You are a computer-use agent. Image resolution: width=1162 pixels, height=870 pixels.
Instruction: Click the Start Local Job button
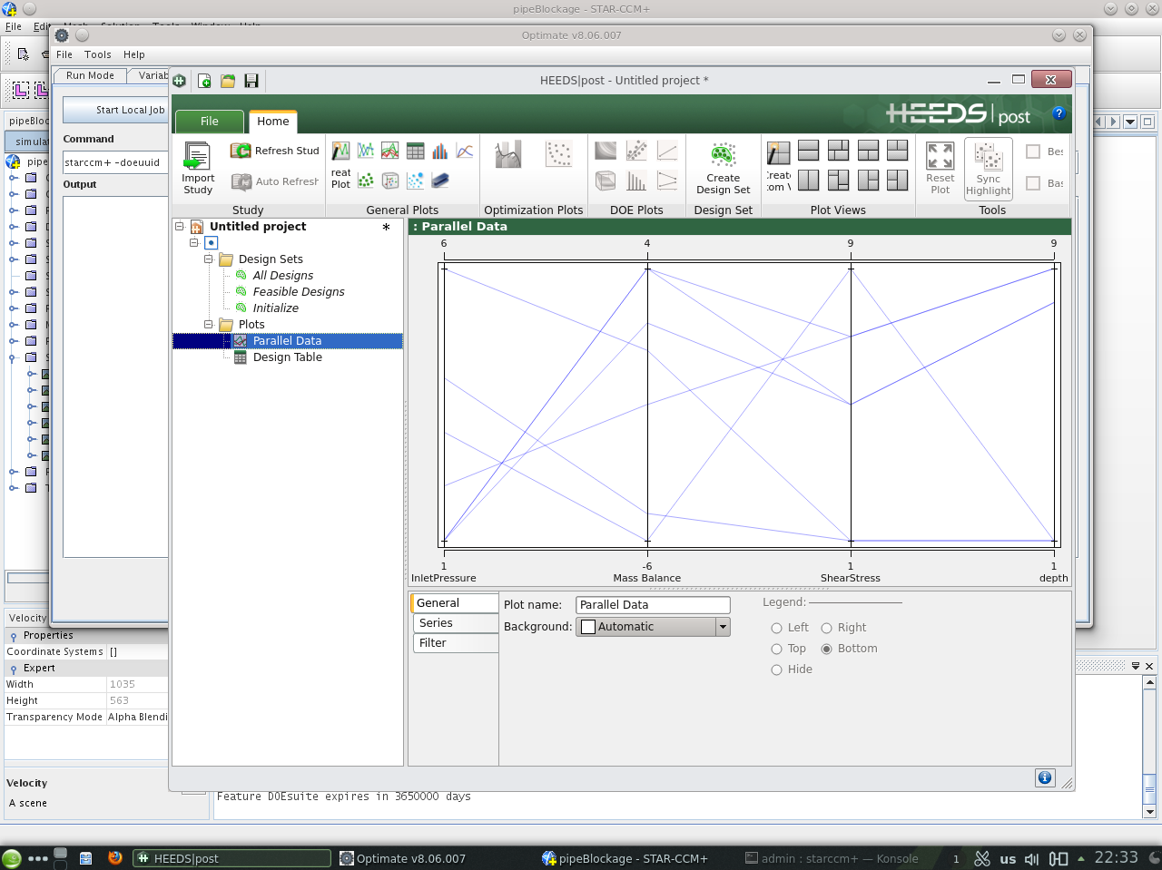[x=116, y=110]
